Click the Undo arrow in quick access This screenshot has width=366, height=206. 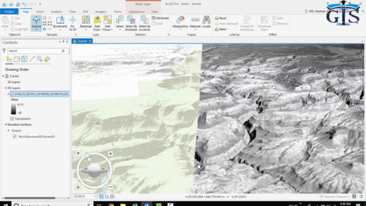[x=24, y=4]
